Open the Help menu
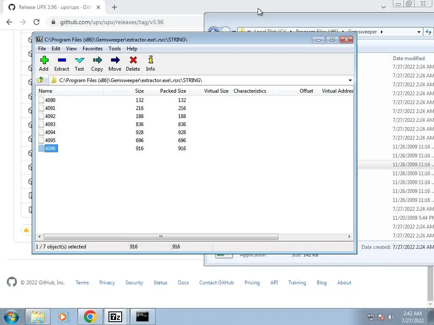Viewport: 434px width, 325px height. (132, 49)
